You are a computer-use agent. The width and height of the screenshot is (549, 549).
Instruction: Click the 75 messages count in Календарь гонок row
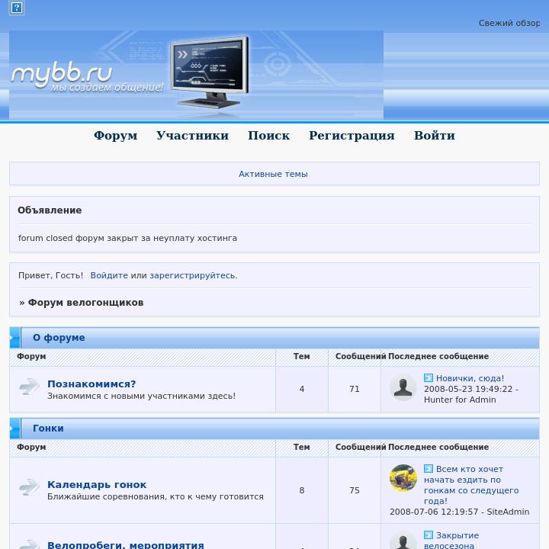point(355,490)
